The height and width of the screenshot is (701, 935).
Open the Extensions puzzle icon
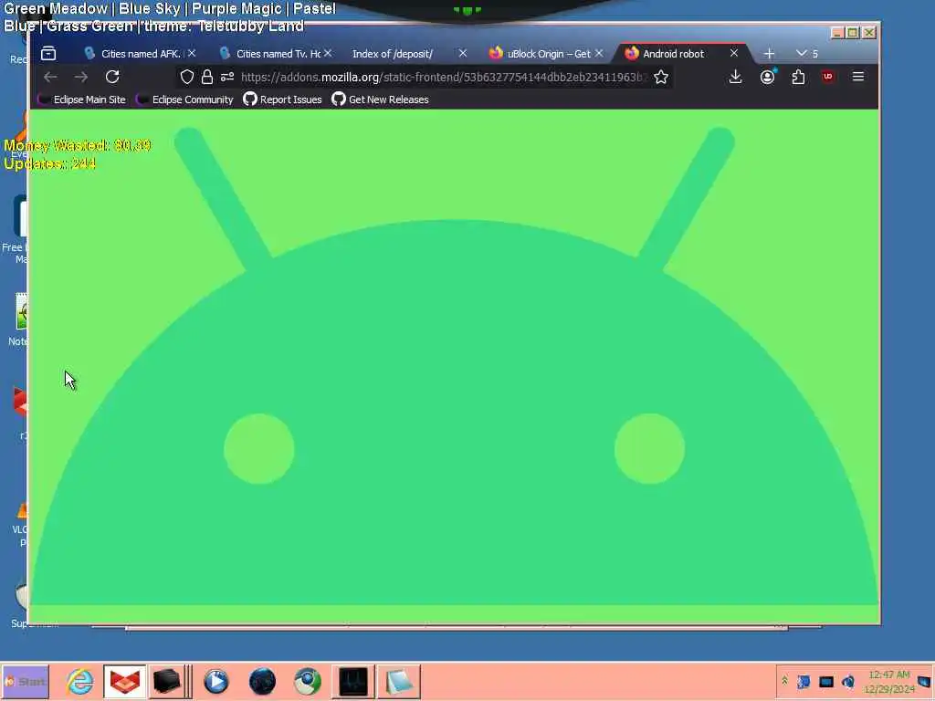[x=798, y=77]
